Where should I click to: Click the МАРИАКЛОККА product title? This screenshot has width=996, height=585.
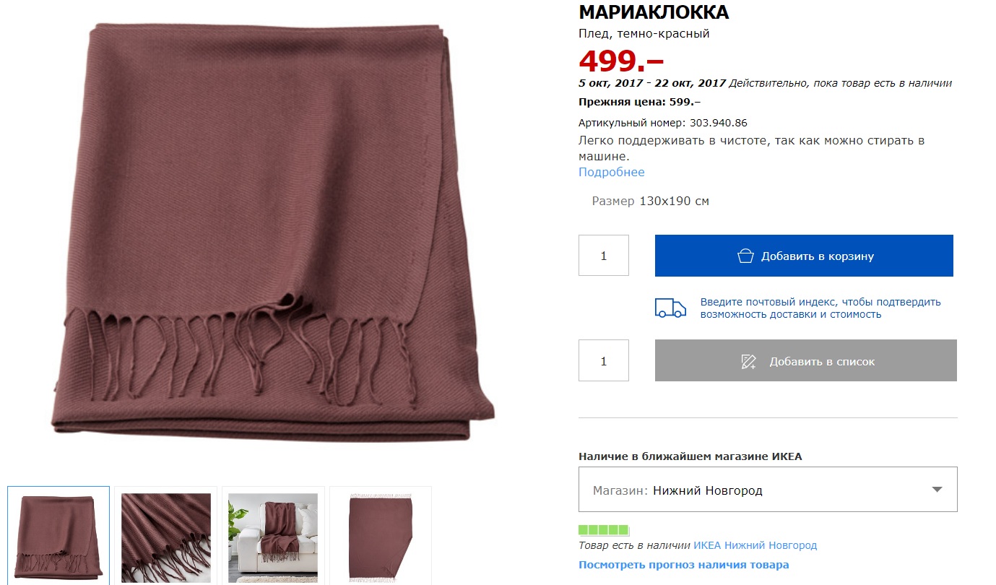click(x=654, y=12)
